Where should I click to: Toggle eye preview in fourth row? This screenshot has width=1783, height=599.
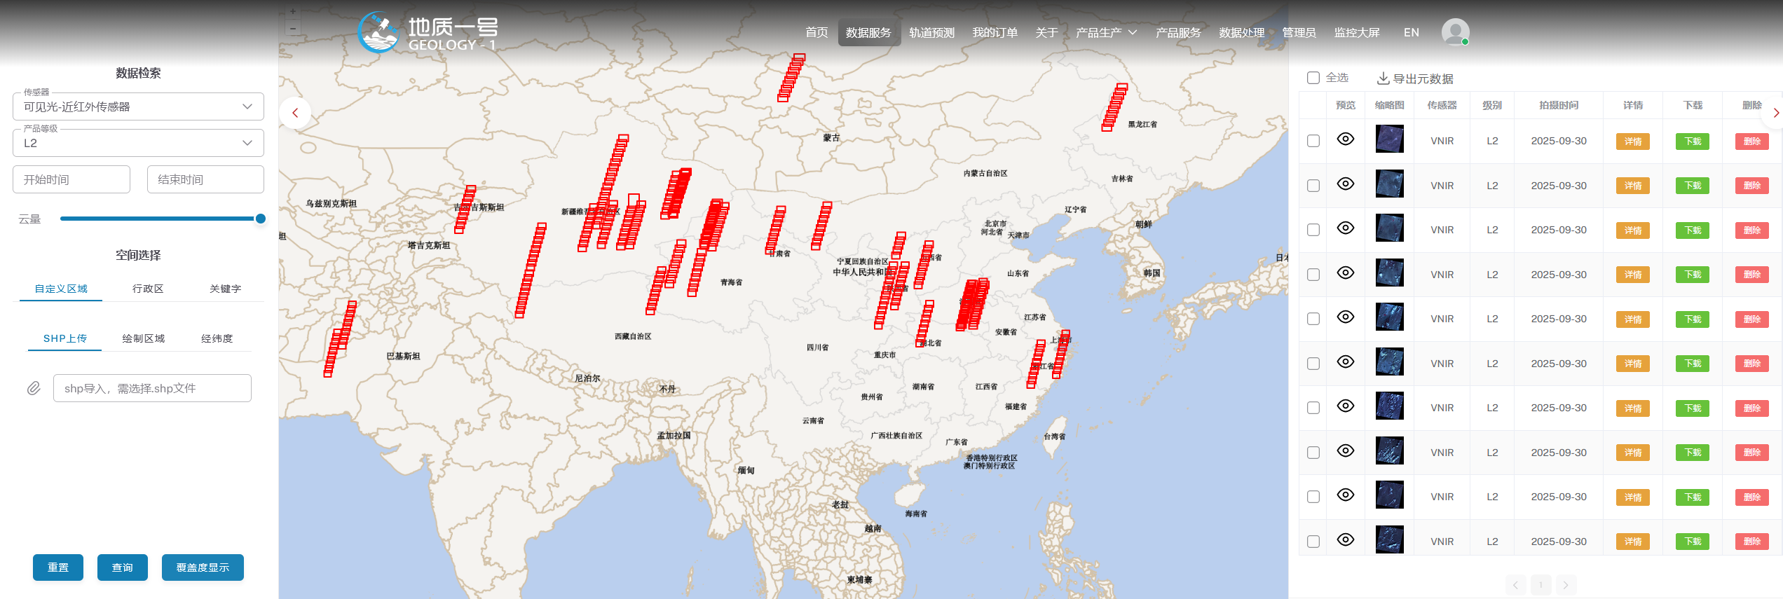tap(1345, 273)
